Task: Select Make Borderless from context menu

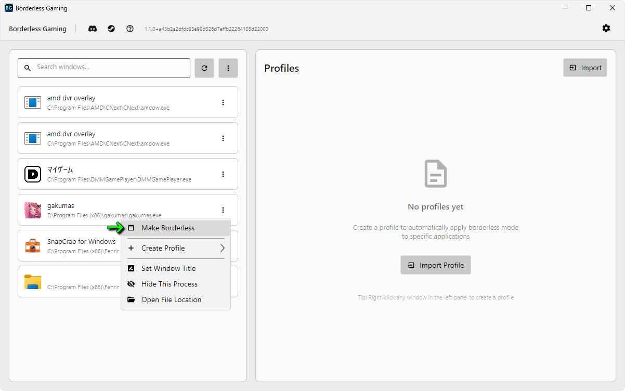Action: [x=168, y=228]
